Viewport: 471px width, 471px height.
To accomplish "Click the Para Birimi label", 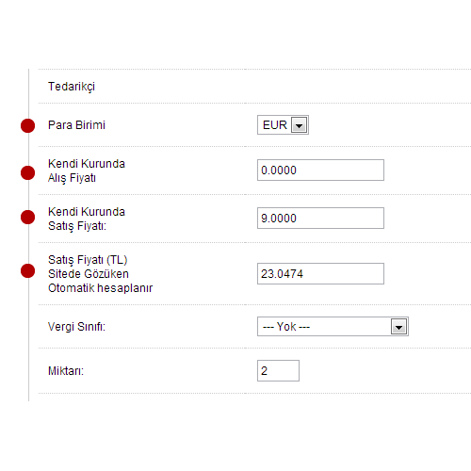I will (76, 125).
